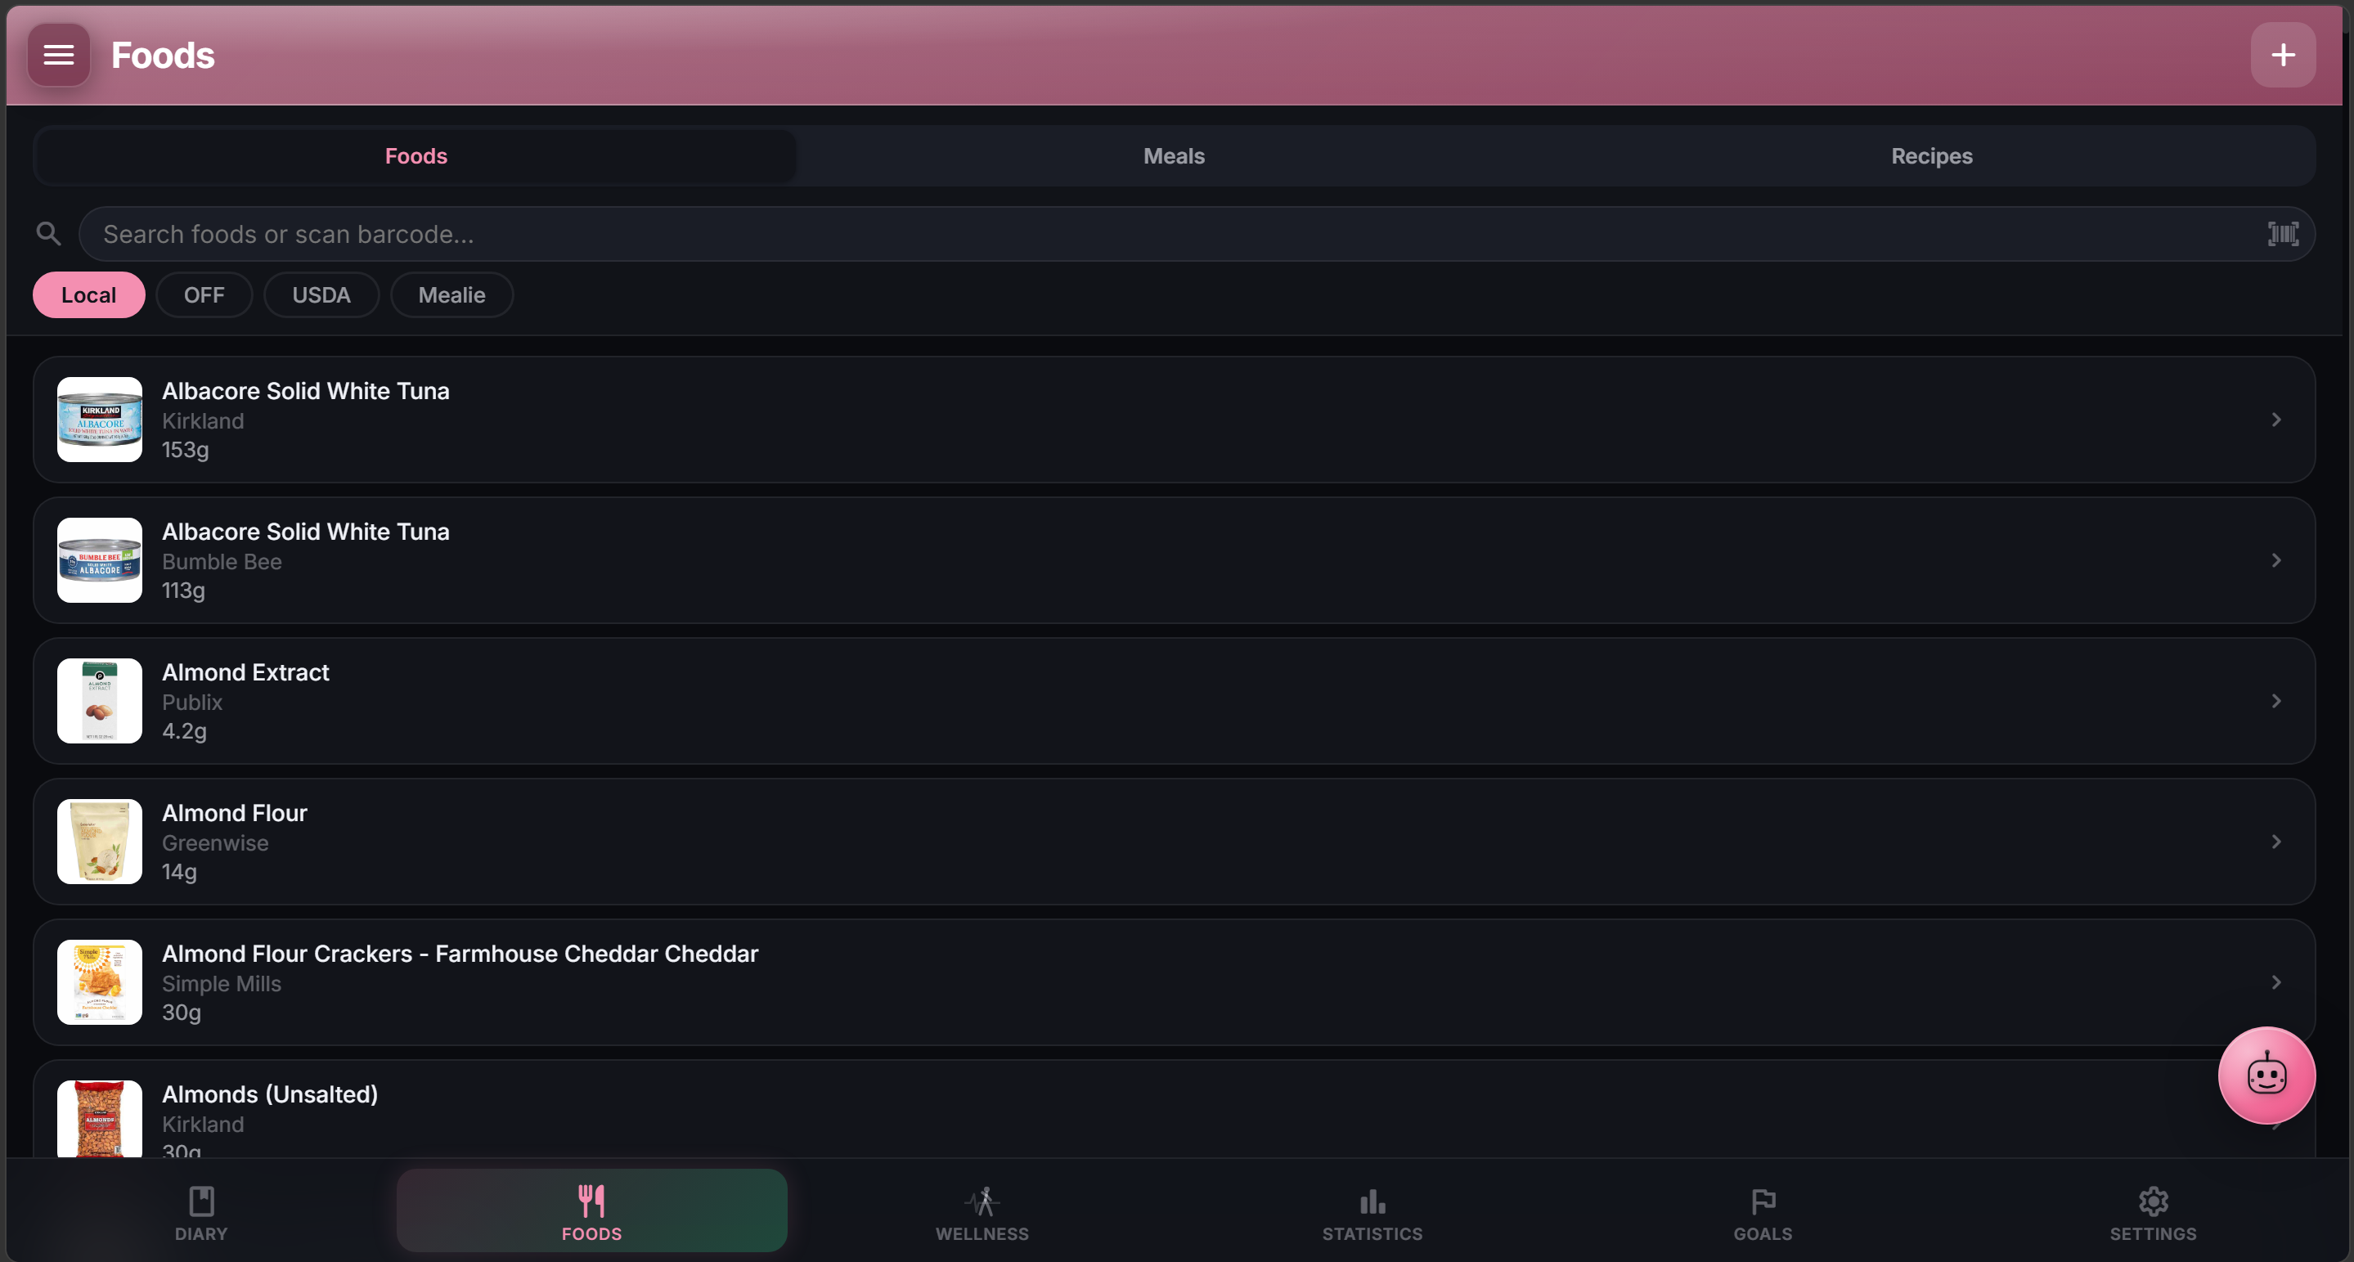2354x1262 pixels.
Task: Open Greenwise Almond Flour thumbnail
Action: (x=100, y=842)
